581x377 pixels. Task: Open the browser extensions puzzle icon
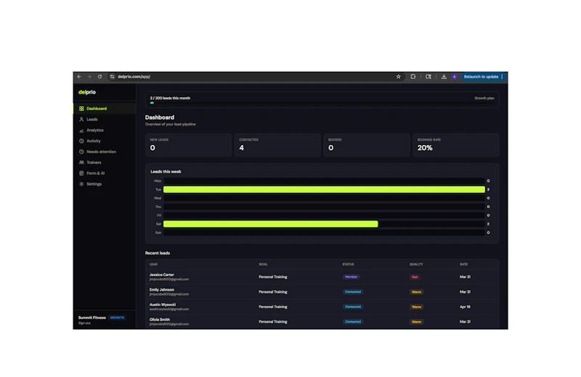pos(413,77)
